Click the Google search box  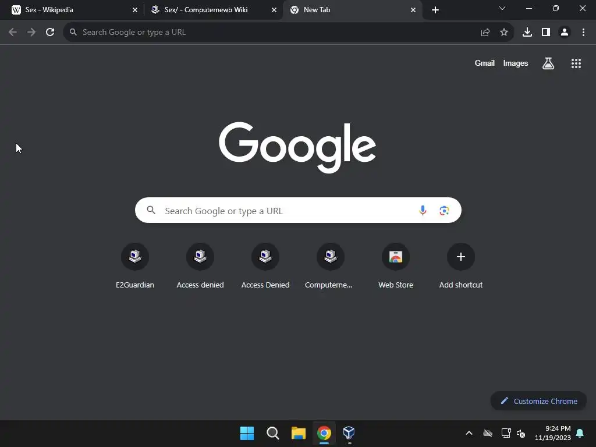(298, 210)
